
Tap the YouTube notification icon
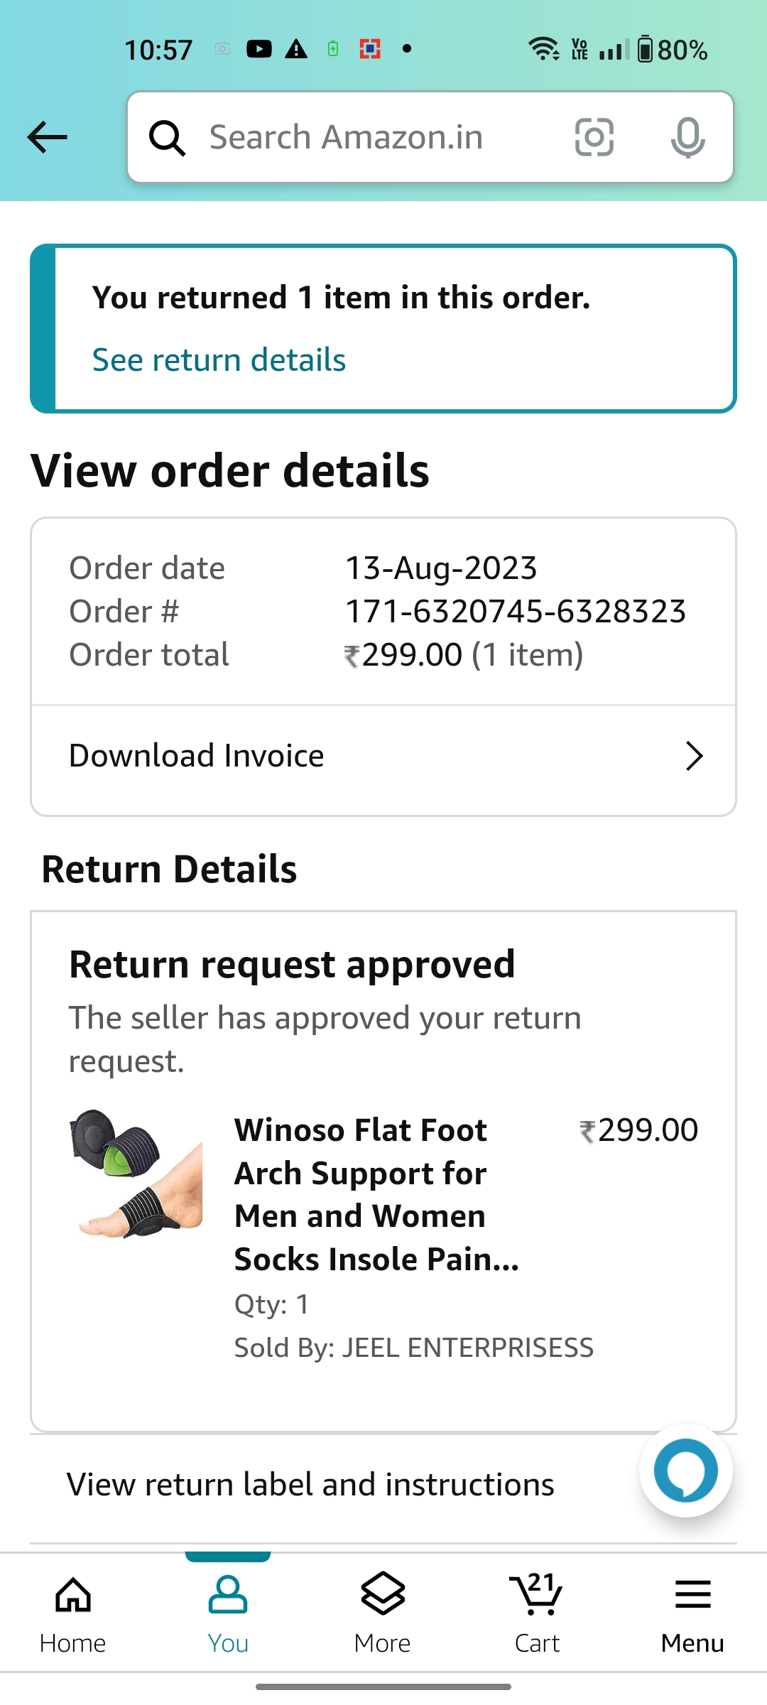(x=259, y=49)
